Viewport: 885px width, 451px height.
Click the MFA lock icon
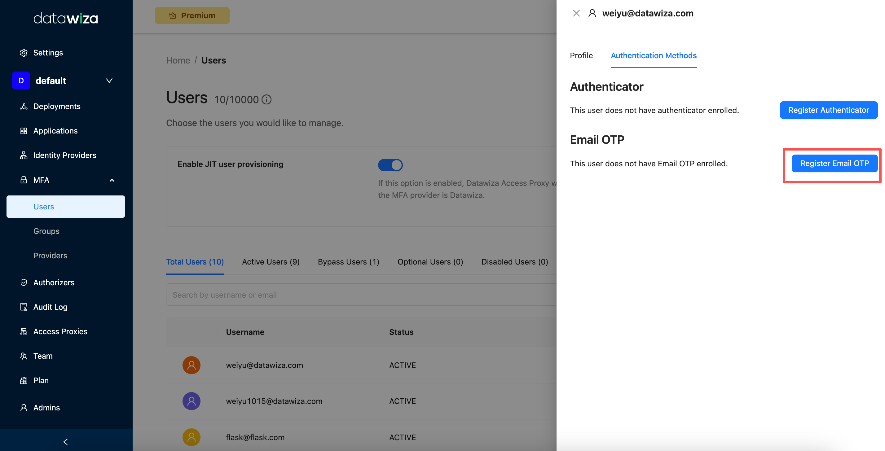pyautogui.click(x=23, y=180)
